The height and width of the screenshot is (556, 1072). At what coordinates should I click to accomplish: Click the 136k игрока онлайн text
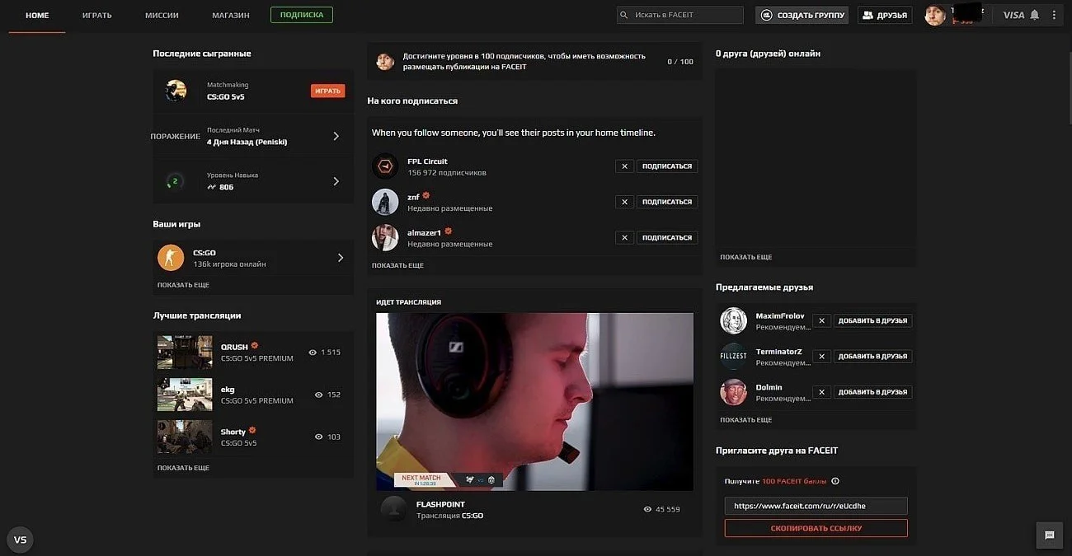click(x=229, y=264)
